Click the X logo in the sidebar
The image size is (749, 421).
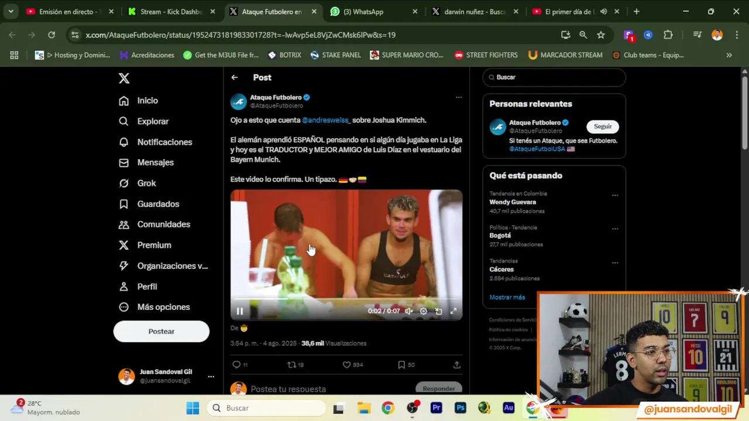coord(124,78)
